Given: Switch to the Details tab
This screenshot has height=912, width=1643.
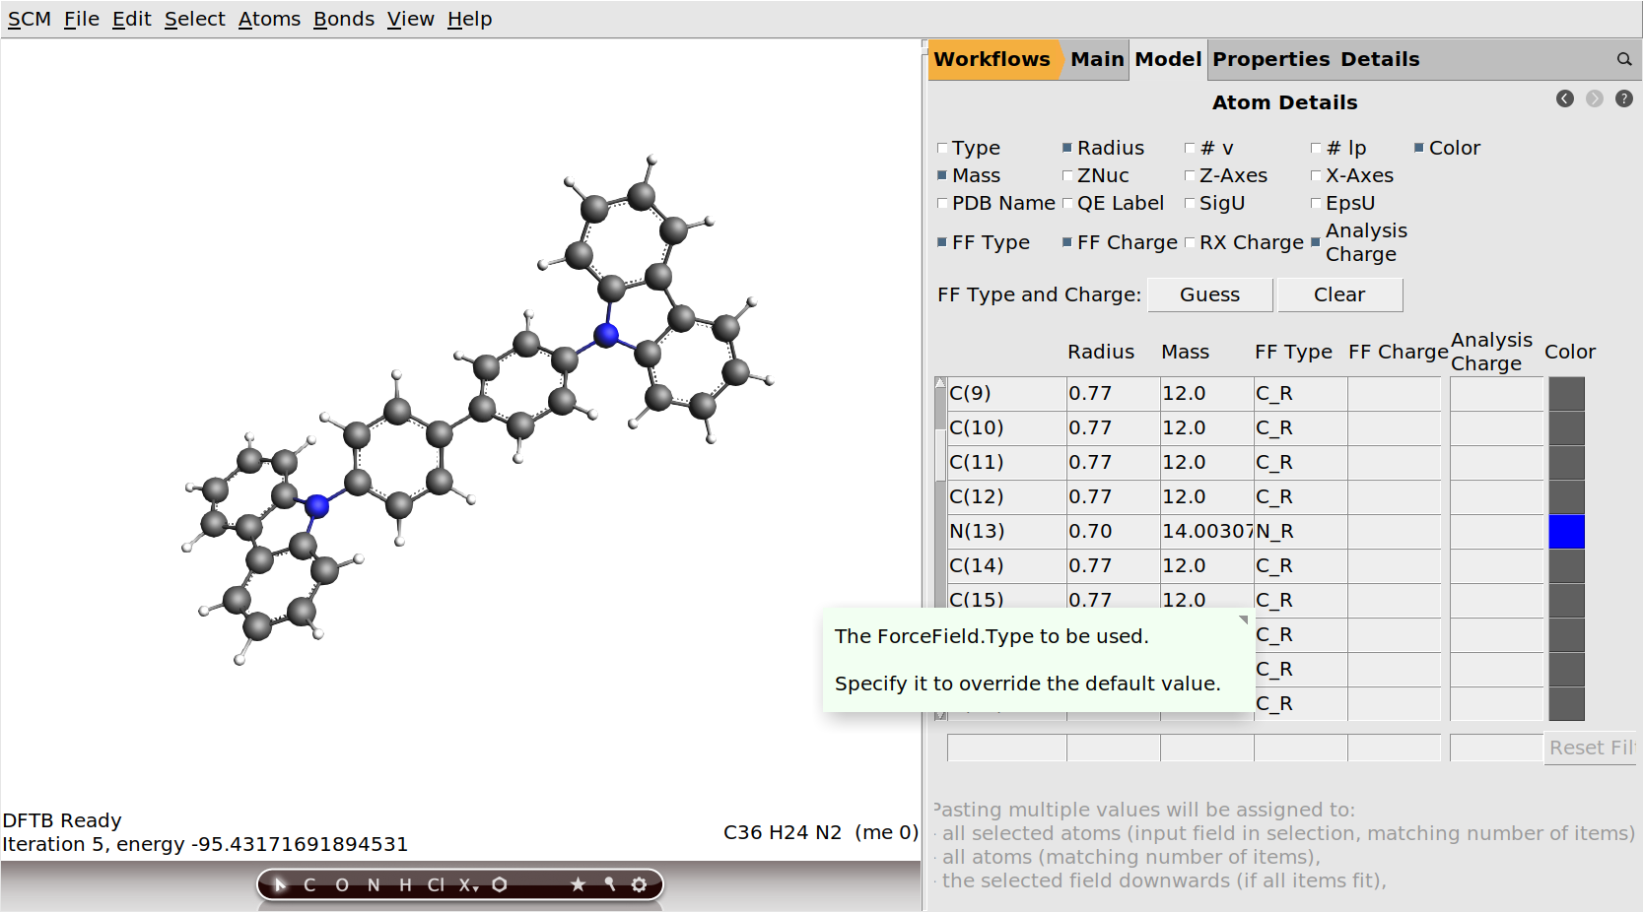Looking at the screenshot, I should pos(1380,59).
